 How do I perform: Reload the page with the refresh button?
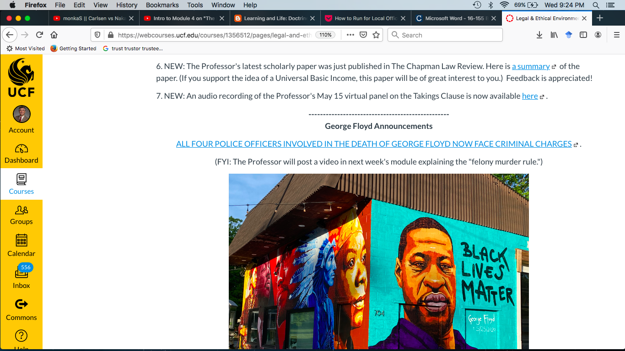click(x=39, y=35)
